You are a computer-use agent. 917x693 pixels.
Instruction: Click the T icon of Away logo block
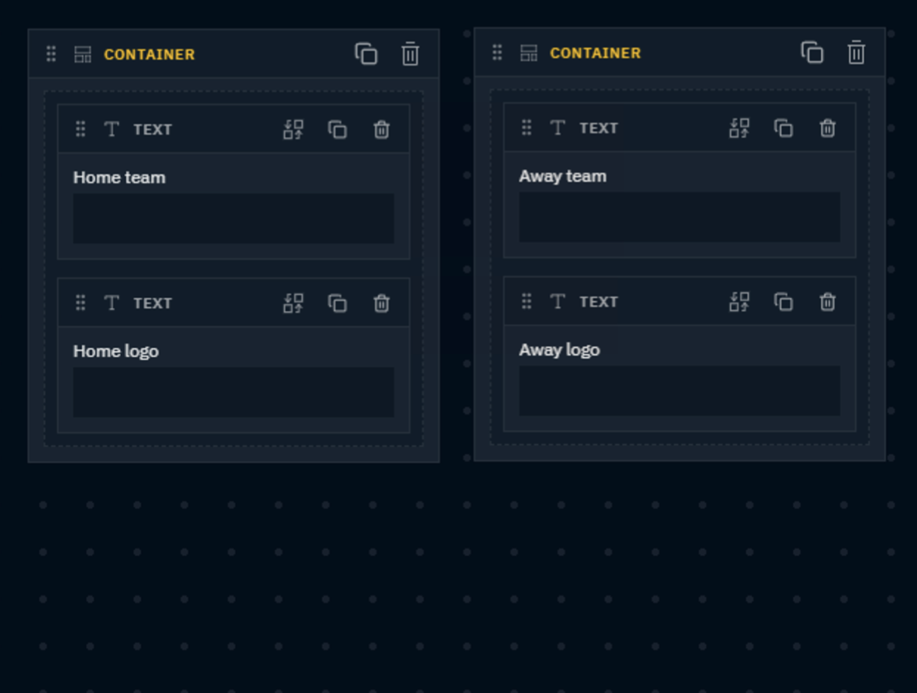[x=557, y=302]
